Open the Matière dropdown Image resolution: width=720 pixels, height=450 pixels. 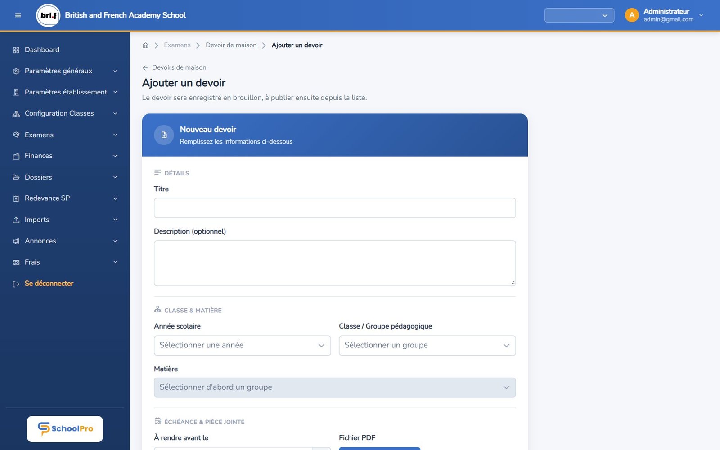point(335,387)
